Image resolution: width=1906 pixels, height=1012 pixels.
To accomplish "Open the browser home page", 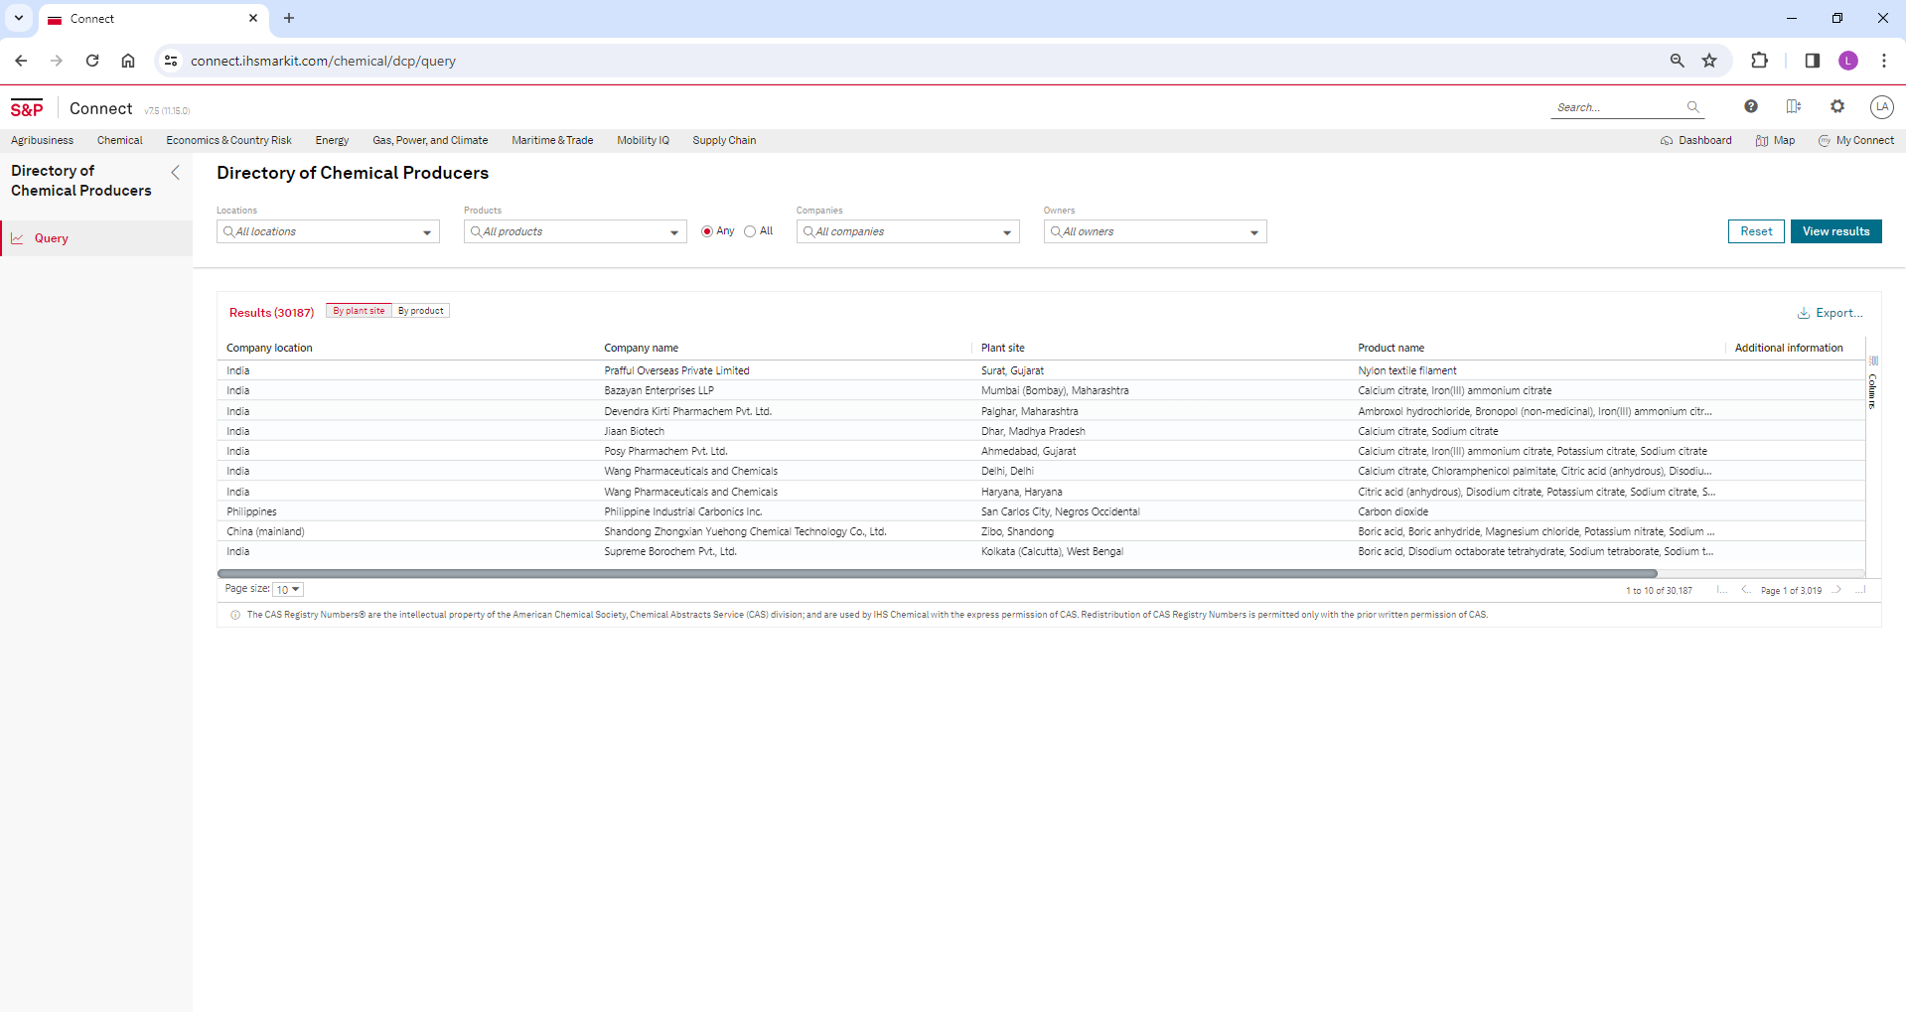I will point(128,61).
